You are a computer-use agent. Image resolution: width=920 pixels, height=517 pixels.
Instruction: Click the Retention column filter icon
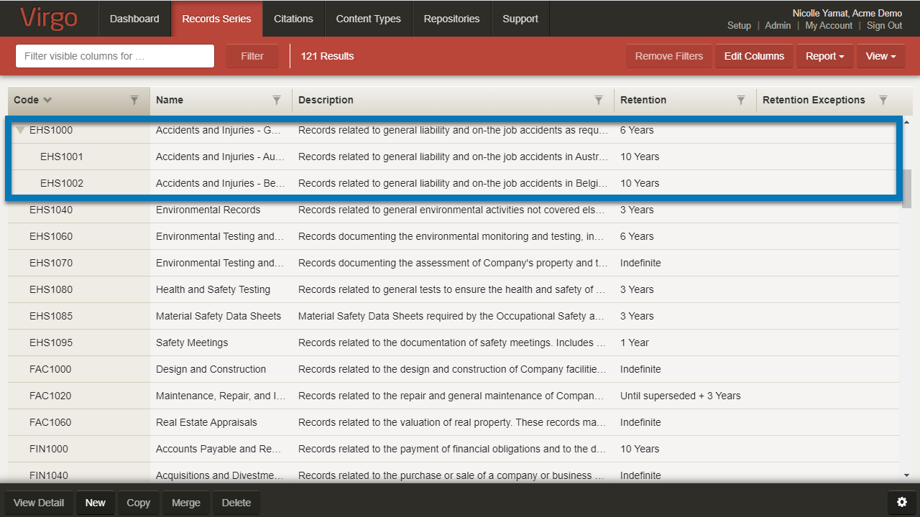(741, 101)
